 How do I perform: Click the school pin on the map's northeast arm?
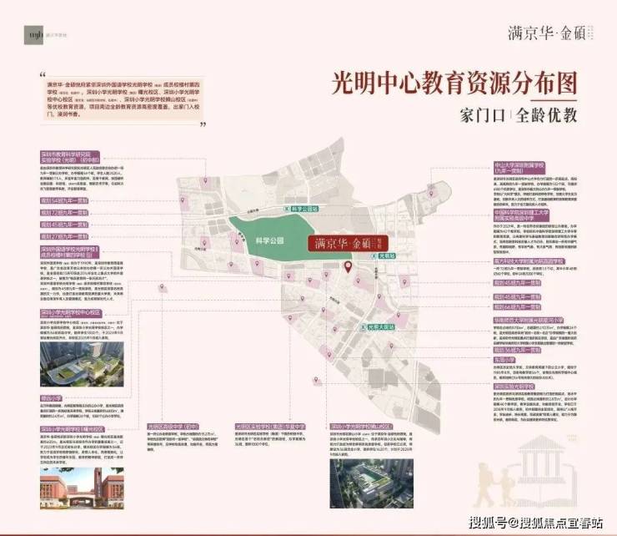click(430, 194)
